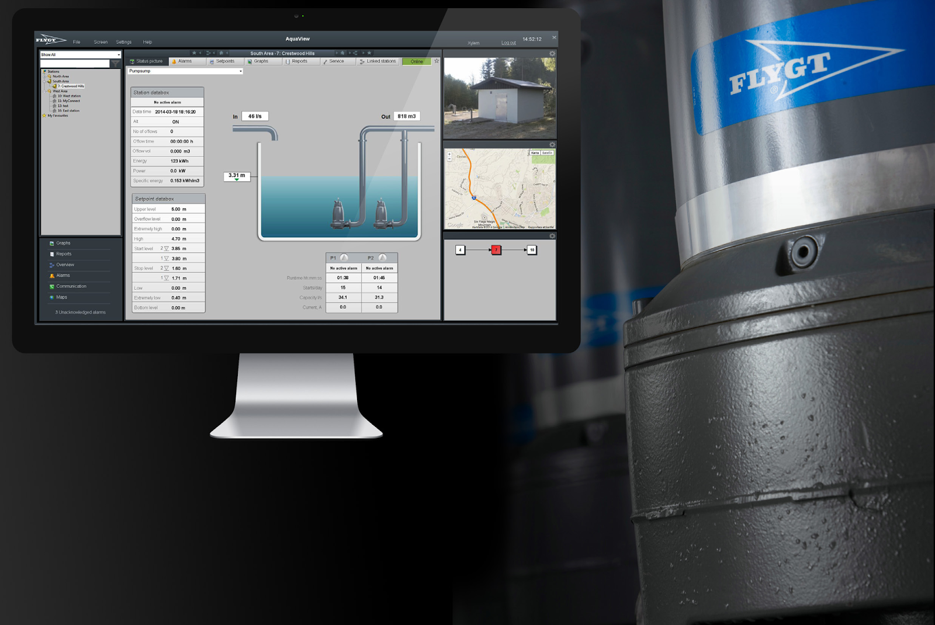Click the next-station hierarchy icon in the title bar
This screenshot has height=625, width=935.
coord(355,53)
